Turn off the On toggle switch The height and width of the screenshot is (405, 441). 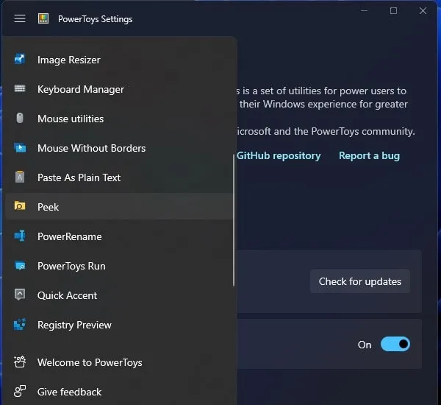click(x=395, y=344)
